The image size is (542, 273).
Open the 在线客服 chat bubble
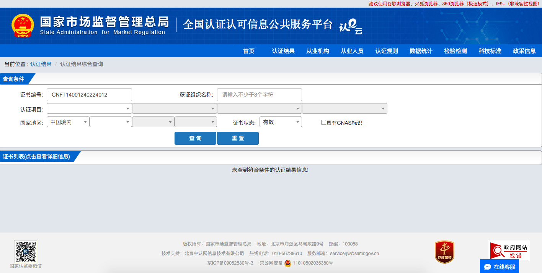click(x=500, y=267)
